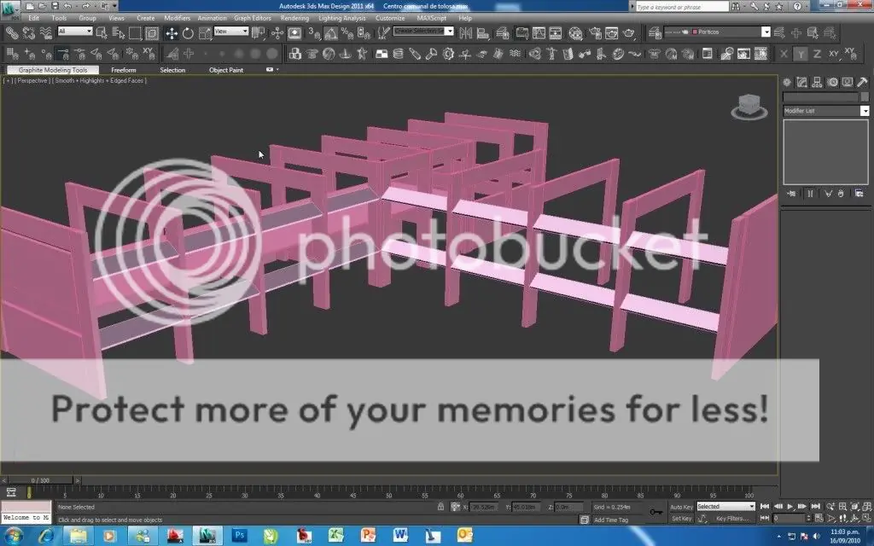Image resolution: width=874 pixels, height=546 pixels.
Task: Click the Key Filters button
Action: [732, 518]
